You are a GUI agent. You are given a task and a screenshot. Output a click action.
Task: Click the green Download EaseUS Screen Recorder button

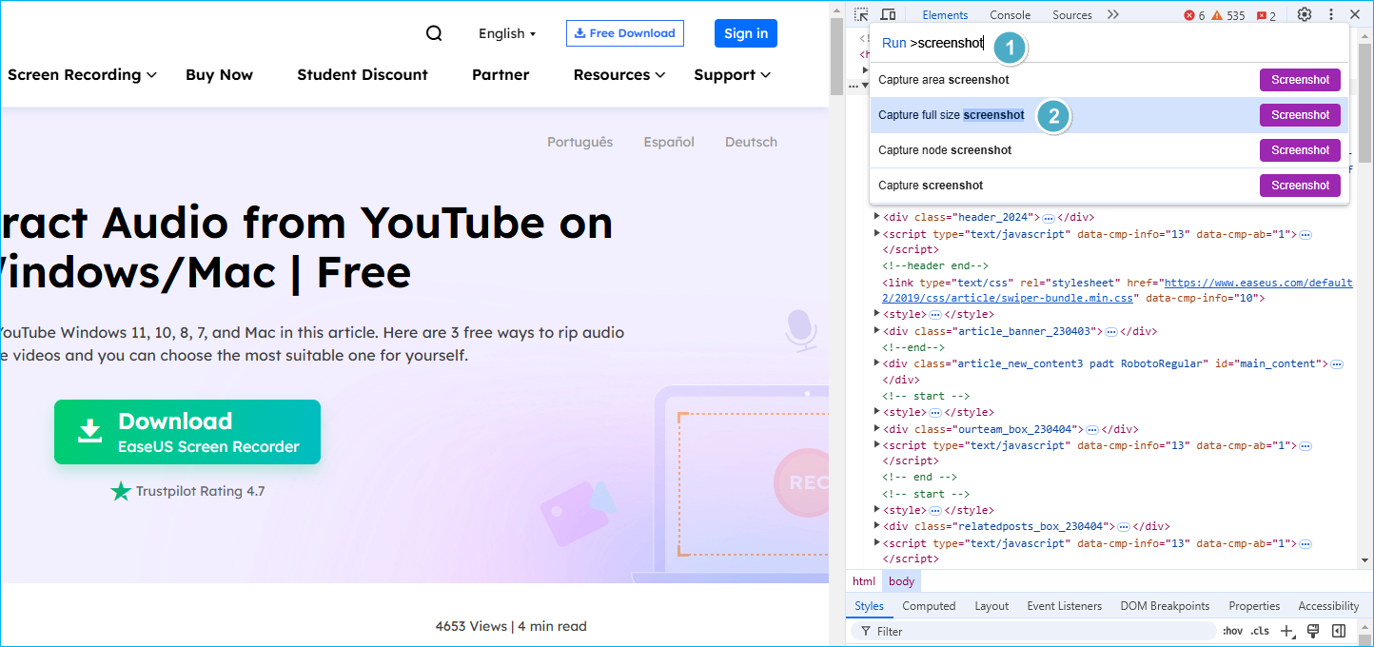pyautogui.click(x=187, y=432)
